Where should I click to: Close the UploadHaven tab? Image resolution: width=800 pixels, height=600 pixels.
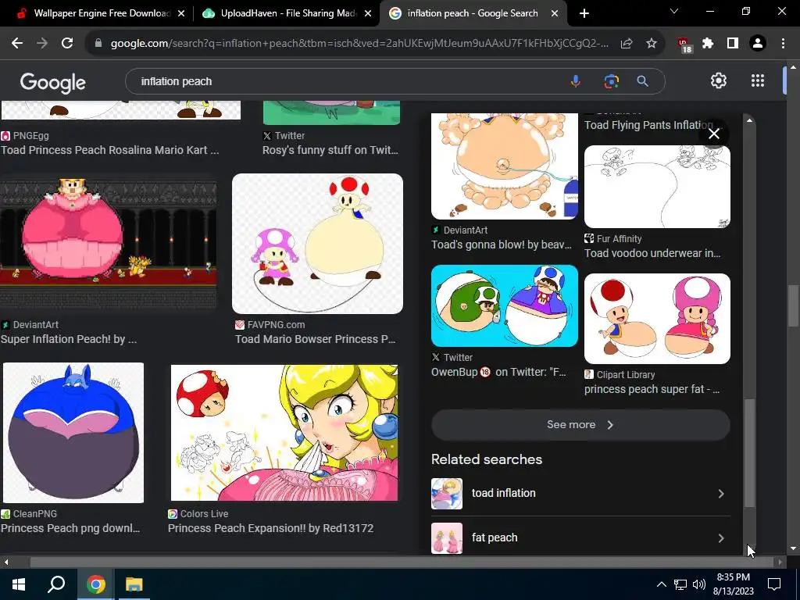coord(368,14)
